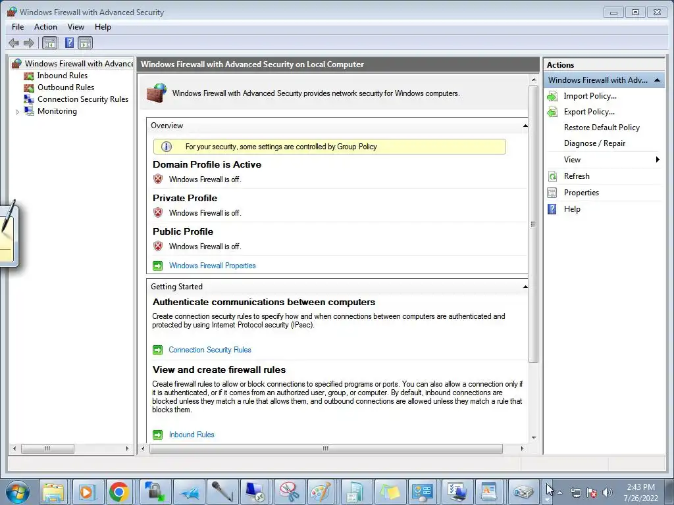Select the Monitoring node in the tree

[x=57, y=110]
